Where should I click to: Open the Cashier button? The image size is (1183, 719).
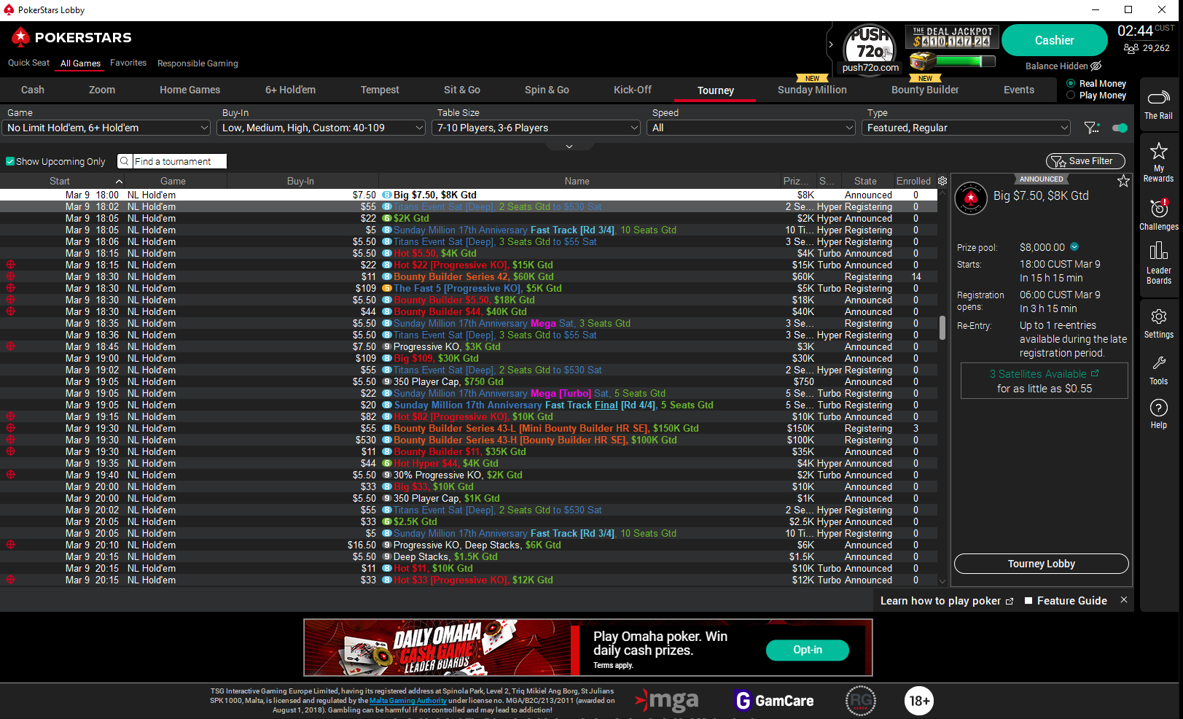pos(1055,40)
